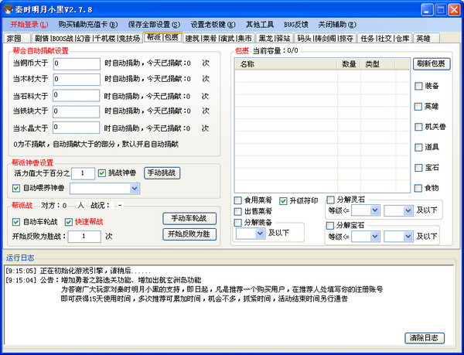Expand the 自动喂养神兽 dropdown list
The image size is (464, 355).
tap(135, 189)
